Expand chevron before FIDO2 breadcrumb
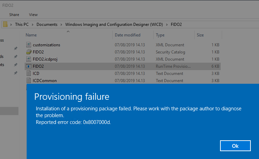 click(167, 25)
